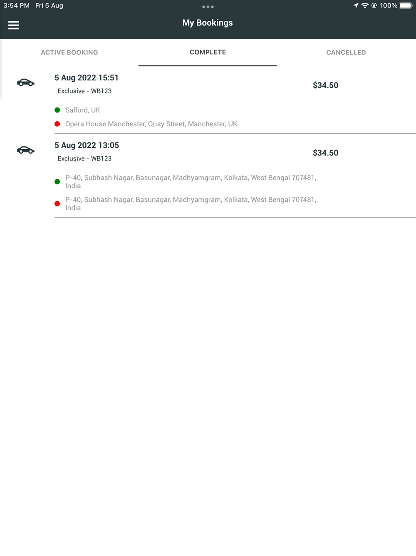The width and height of the screenshot is (416, 556).
Task: Switch to the Active Booking tab
Action: (69, 53)
